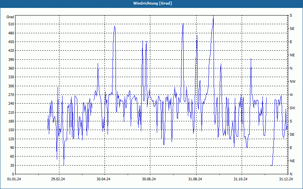
Task: Click the 270 y-axis value
Action: tap(11, 95)
